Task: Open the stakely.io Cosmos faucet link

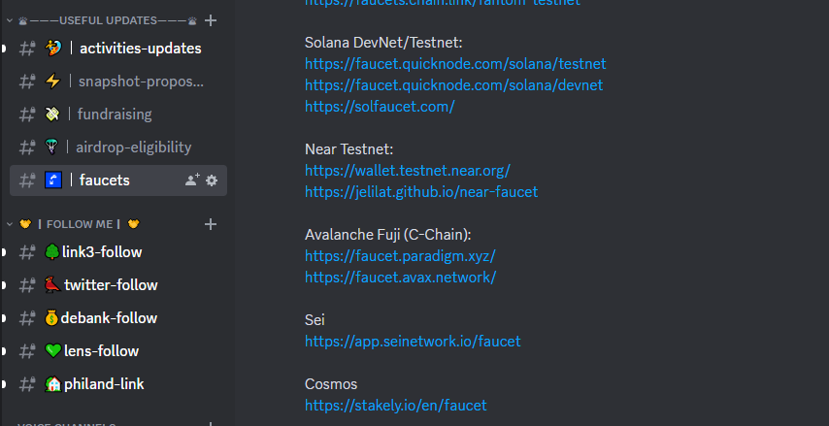Action: tap(395, 406)
